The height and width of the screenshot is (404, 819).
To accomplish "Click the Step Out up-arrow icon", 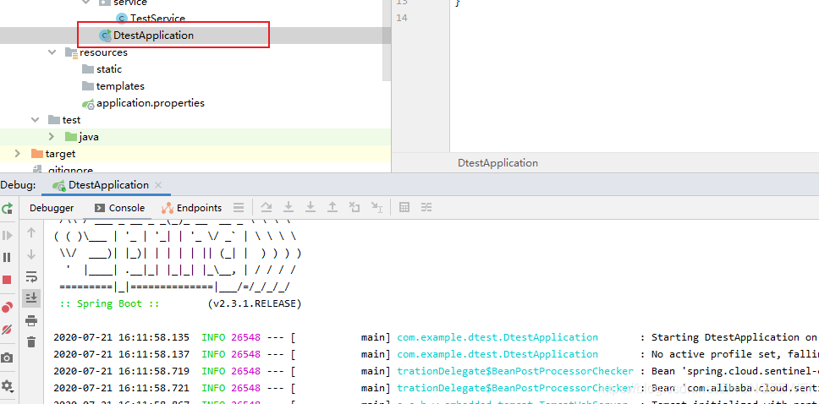I will (333, 208).
